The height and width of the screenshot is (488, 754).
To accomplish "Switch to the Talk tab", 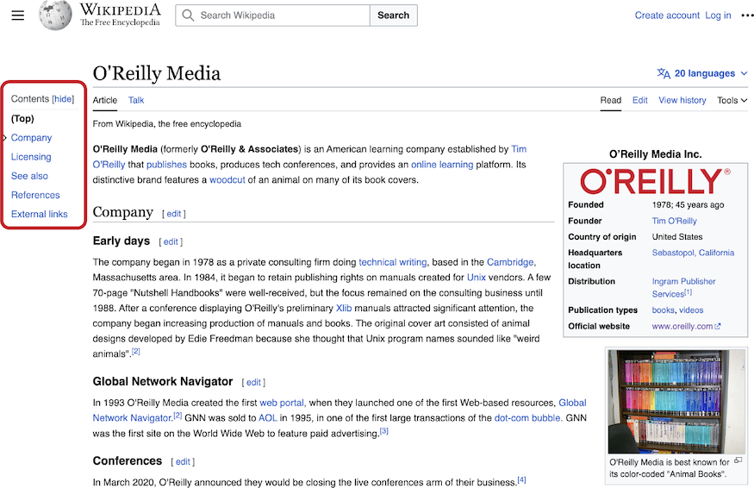I will click(136, 100).
